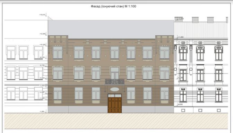Click the -1,250 elevation mark
233x133 pixels.
[x=42, y=112]
